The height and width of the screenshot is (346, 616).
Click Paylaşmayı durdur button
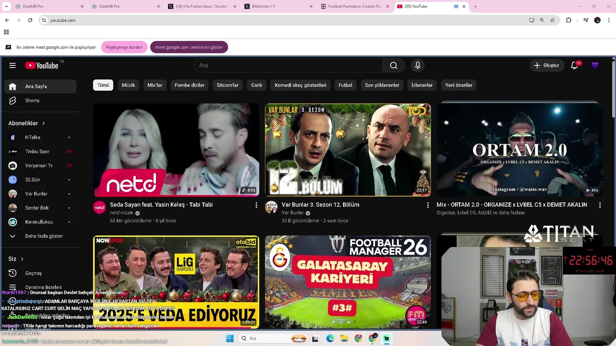point(124,47)
